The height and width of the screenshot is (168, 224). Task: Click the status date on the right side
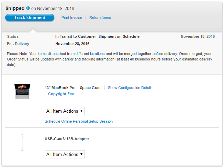click(198, 36)
